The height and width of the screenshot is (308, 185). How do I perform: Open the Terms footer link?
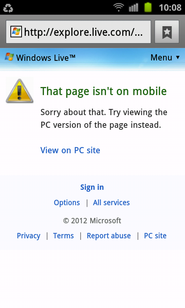click(x=64, y=236)
